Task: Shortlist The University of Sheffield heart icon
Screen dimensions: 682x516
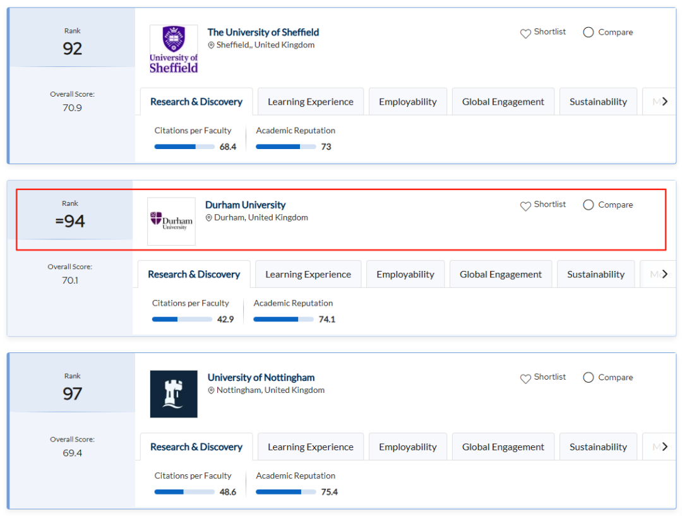Action: pyautogui.click(x=525, y=33)
